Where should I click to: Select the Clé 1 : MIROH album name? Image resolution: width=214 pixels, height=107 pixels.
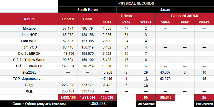[29, 54]
